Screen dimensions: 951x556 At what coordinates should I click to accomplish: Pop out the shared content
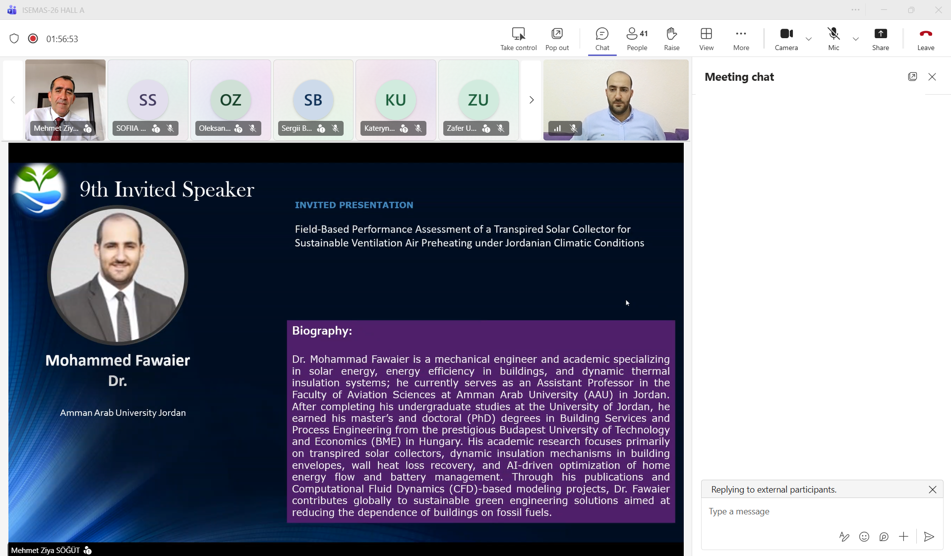pos(557,39)
